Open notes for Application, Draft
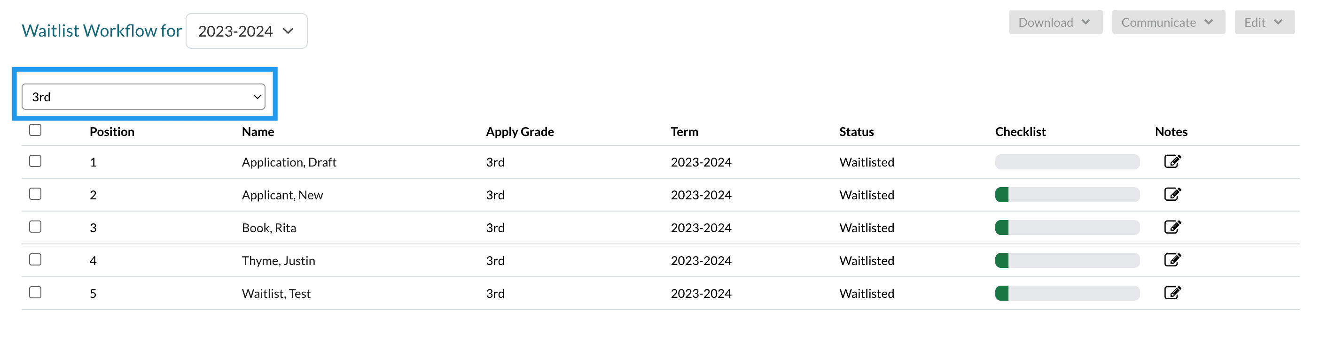The height and width of the screenshot is (364, 1328). (1172, 162)
